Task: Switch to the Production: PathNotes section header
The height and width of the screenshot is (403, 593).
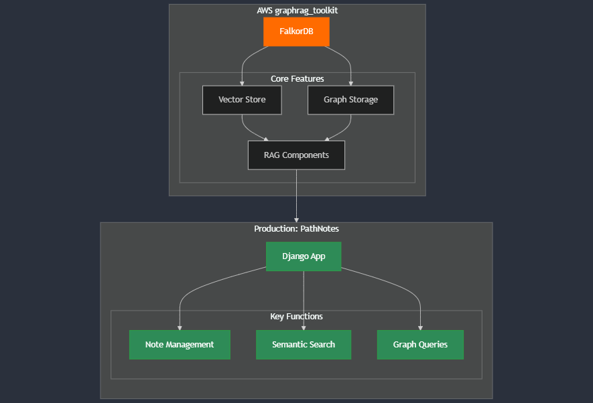Action: (296, 228)
